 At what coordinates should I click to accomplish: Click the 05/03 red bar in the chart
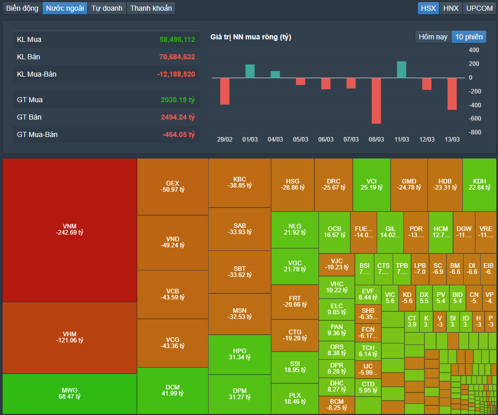[x=301, y=81]
